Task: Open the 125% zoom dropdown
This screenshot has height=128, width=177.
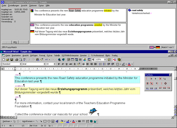Action: click(x=104, y=60)
